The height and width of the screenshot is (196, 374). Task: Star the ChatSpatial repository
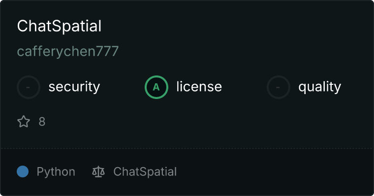pos(24,122)
